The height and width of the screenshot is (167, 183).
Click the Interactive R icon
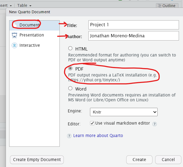(x=14, y=45)
